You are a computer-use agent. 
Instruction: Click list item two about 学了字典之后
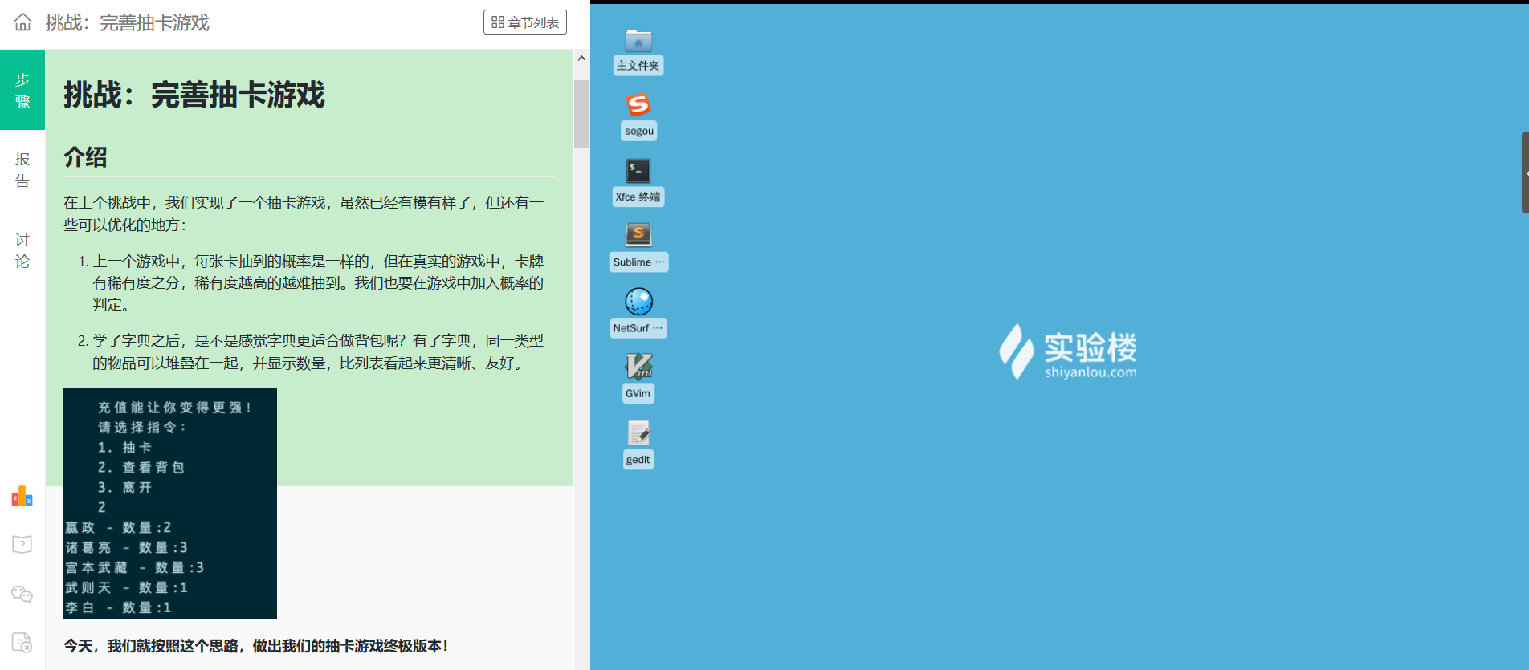318,352
